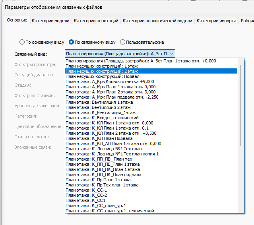Screen dimensions: 254x225
Task: Open the Категории аналитической модели tab
Action: tap(157, 21)
